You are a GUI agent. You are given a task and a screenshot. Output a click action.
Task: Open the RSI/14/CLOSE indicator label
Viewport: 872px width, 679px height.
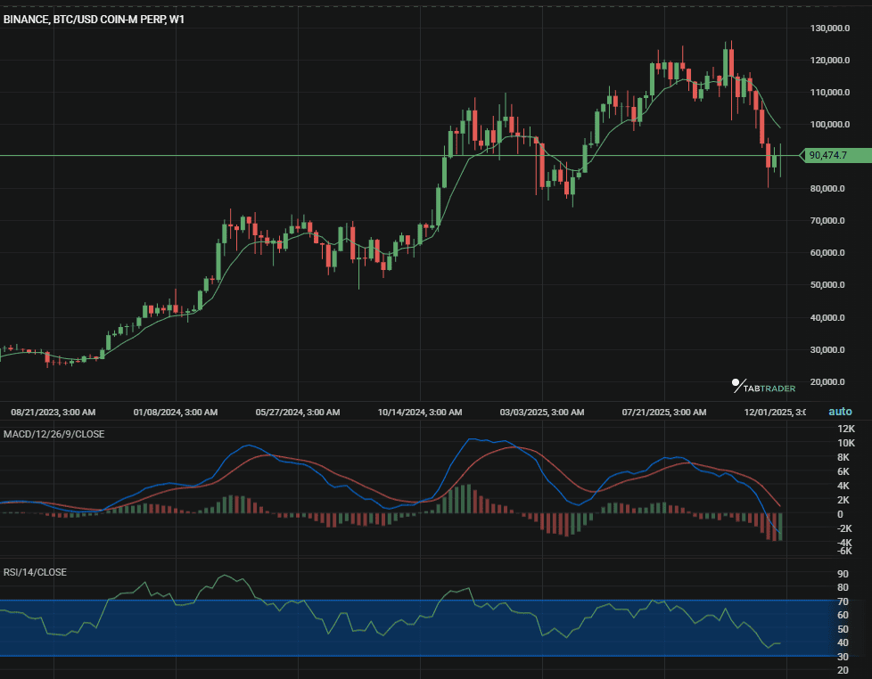pos(35,572)
